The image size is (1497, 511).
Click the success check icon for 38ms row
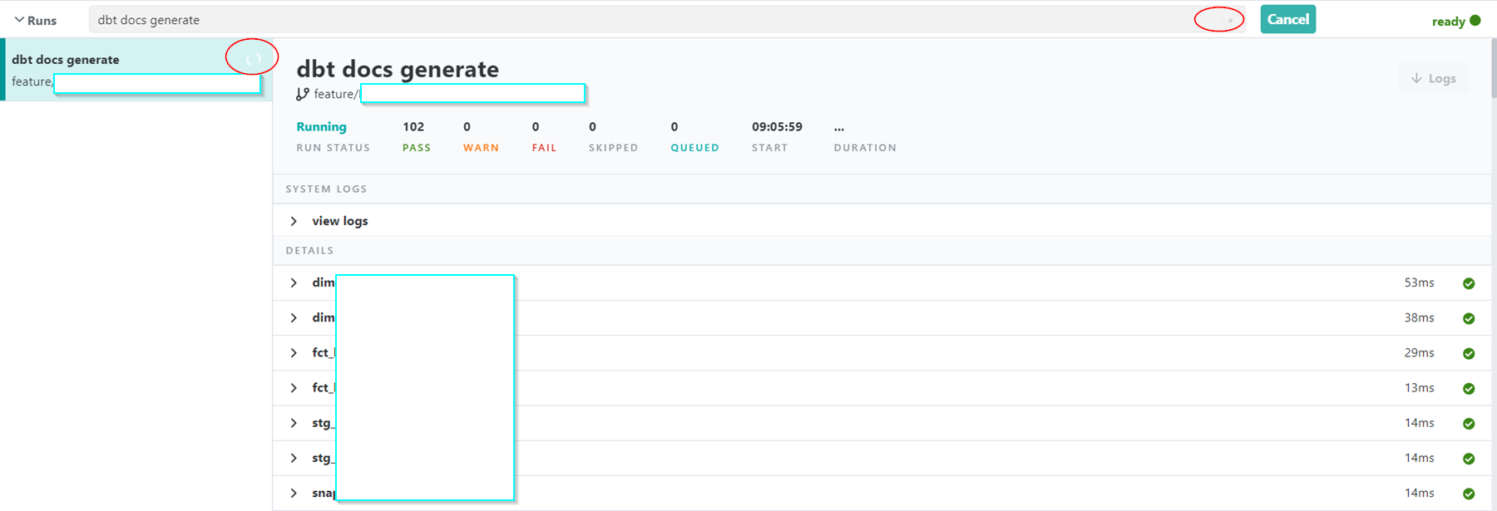tap(1469, 318)
